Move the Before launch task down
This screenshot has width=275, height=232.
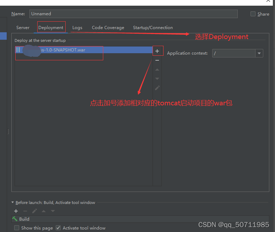[53, 211]
